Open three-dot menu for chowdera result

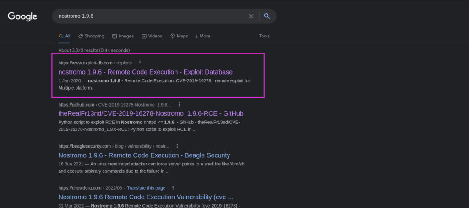173,188
